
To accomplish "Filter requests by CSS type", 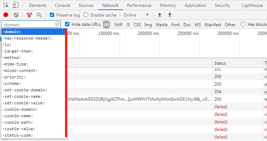I will 137,25.
